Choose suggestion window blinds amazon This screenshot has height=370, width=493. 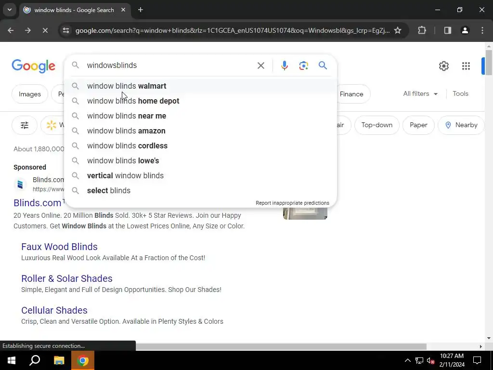pos(200,131)
